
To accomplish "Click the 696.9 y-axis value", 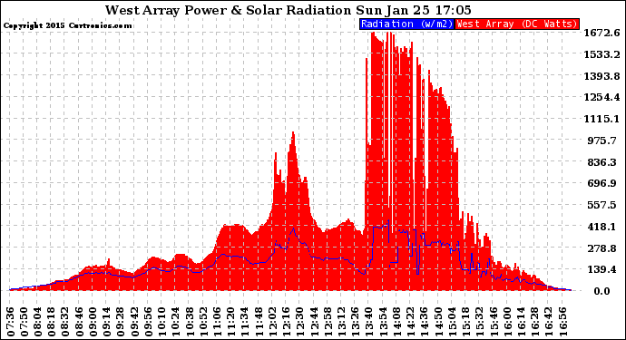I will click(x=602, y=183).
